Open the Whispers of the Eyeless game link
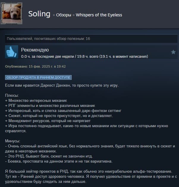The height and width of the screenshot is (187, 179). tap(99, 15)
